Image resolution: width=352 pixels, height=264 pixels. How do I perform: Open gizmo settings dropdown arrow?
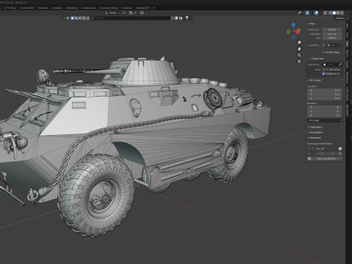tap(311, 12)
